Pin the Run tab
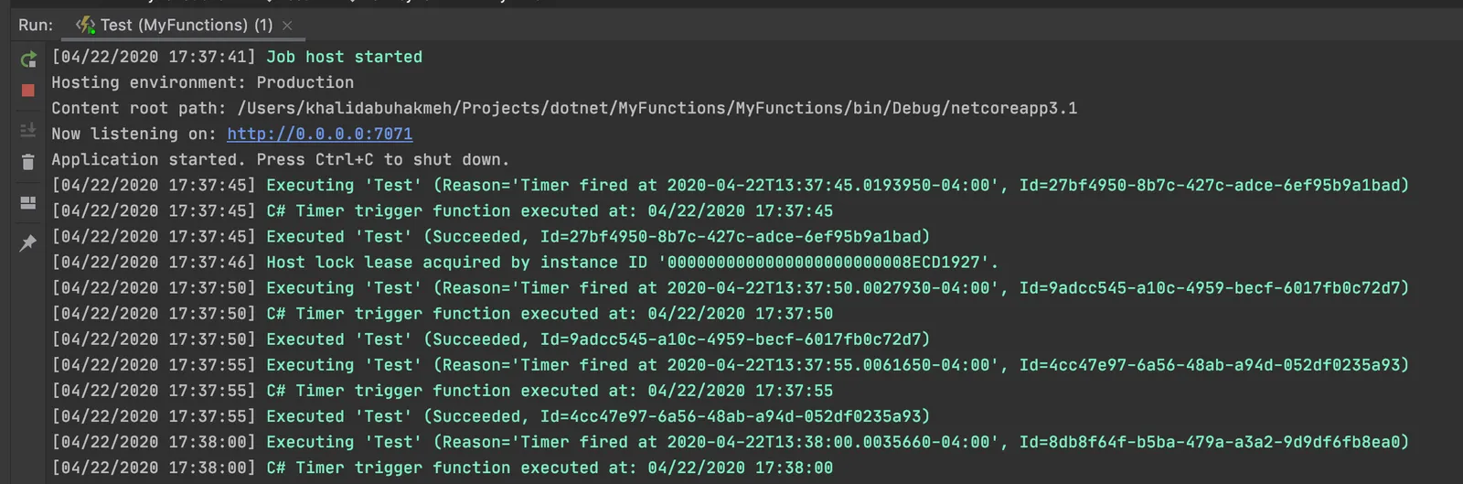The width and height of the screenshot is (1463, 484). pos(27,243)
